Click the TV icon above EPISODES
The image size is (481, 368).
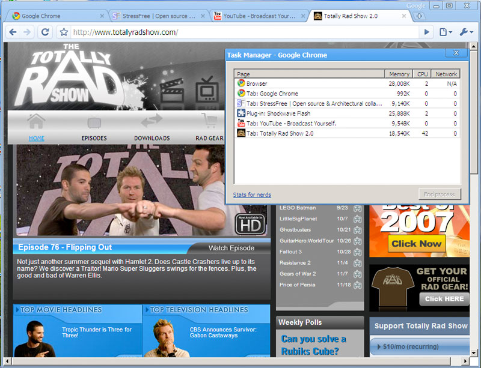coord(94,122)
